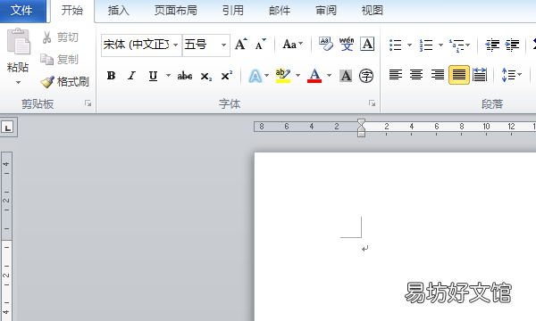Image resolution: width=536 pixels, height=321 pixels.
Task: Expand the underline style dropdown arrow
Action: point(168,76)
